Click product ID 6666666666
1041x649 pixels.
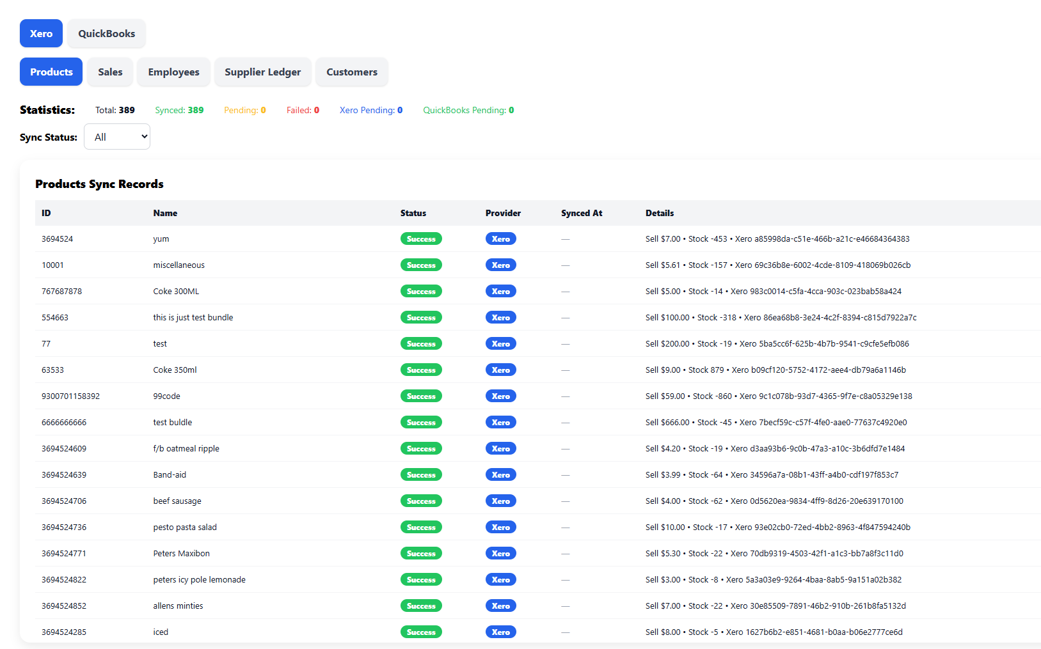click(64, 422)
